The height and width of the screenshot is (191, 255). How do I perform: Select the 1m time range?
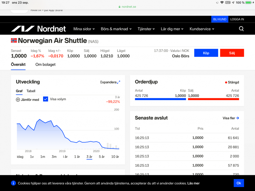point(42,157)
